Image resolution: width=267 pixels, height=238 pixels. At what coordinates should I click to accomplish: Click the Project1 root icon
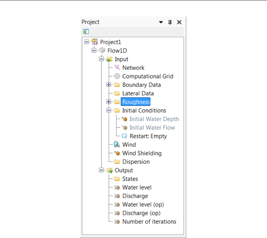point(95,42)
